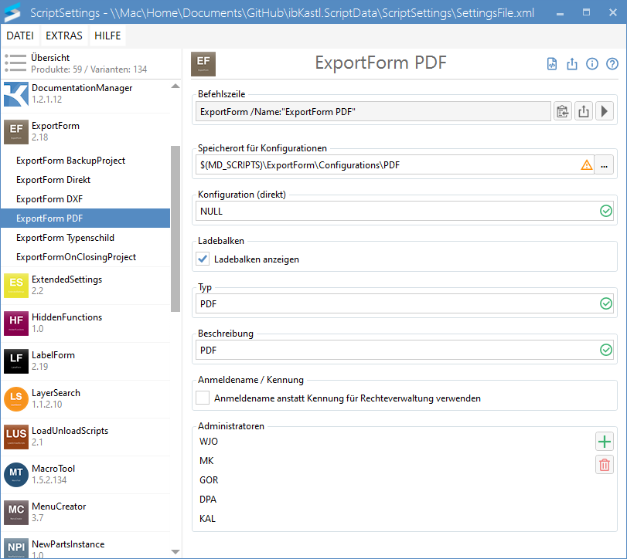Select ExportForm DXF variant
This screenshot has width=627, height=559.
point(49,199)
